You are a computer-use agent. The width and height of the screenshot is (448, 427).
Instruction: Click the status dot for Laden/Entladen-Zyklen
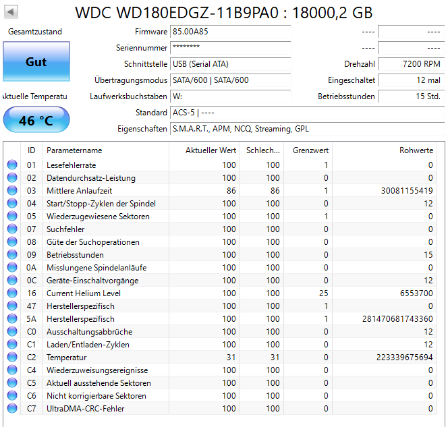tap(12, 345)
